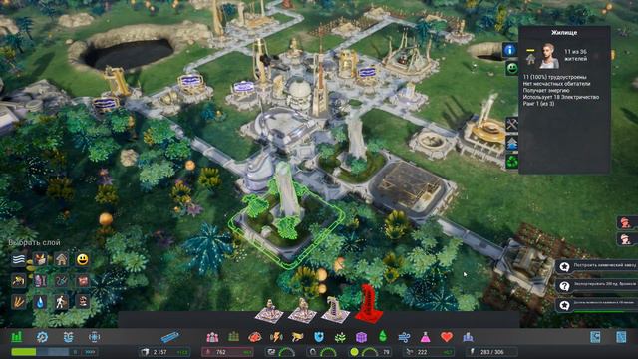Open the green statistics chart

point(17,337)
